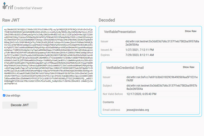Screen dimensions: 204x136
Task: Click the Subject field label
Action: [x=107, y=85]
